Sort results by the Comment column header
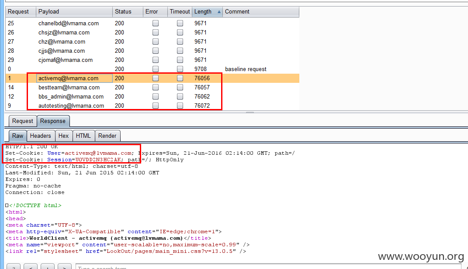 pyautogui.click(x=261, y=12)
